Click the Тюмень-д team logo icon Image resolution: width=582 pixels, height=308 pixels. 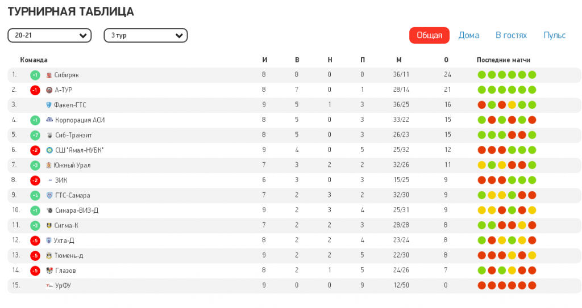pyautogui.click(x=49, y=255)
